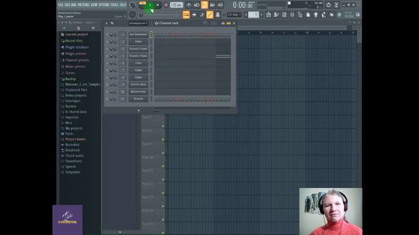This screenshot has height=235, width=419.
Task: Select the Drumkit channel button
Action: [138, 99]
